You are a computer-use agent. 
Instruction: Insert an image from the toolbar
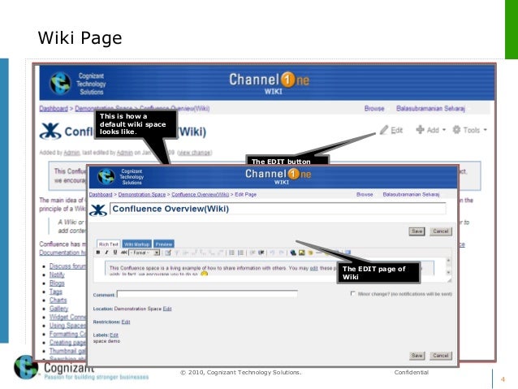pos(301,253)
